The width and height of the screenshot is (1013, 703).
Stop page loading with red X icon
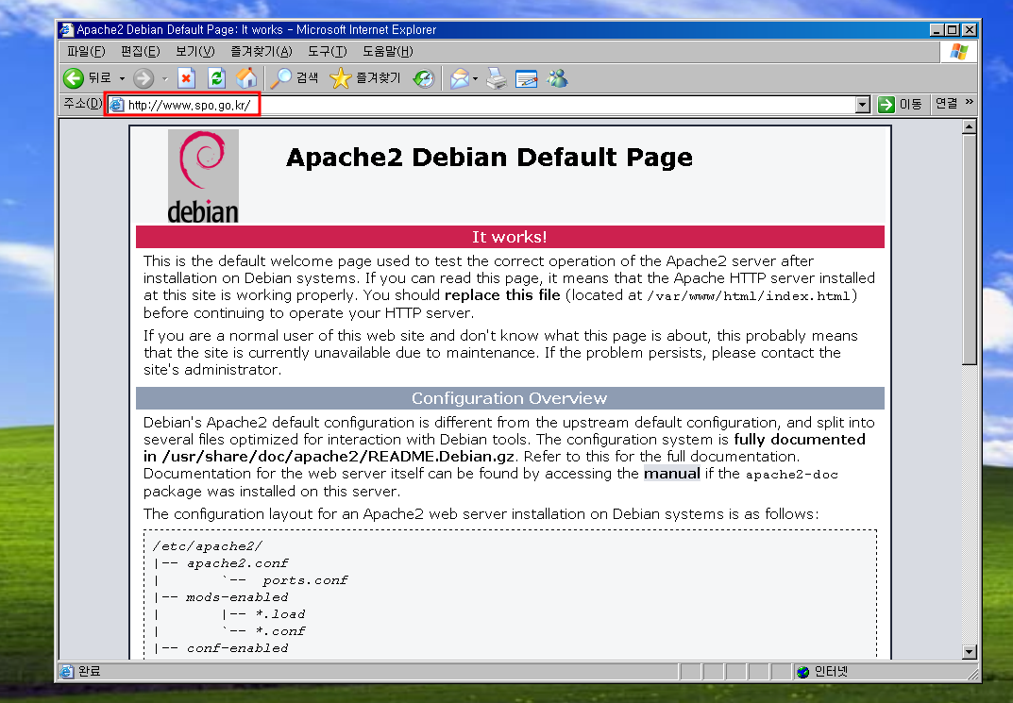186,78
